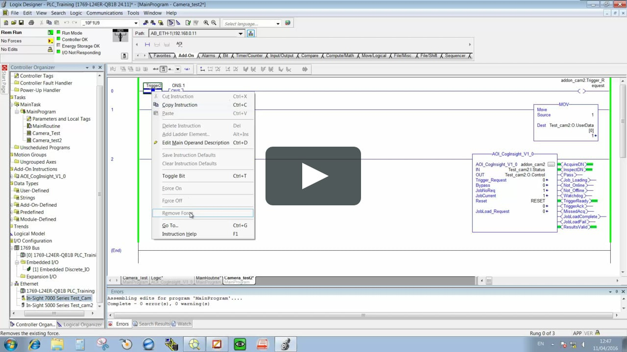Close the Controller Organizer panel
Screen dimensions: 627x352
100,67
